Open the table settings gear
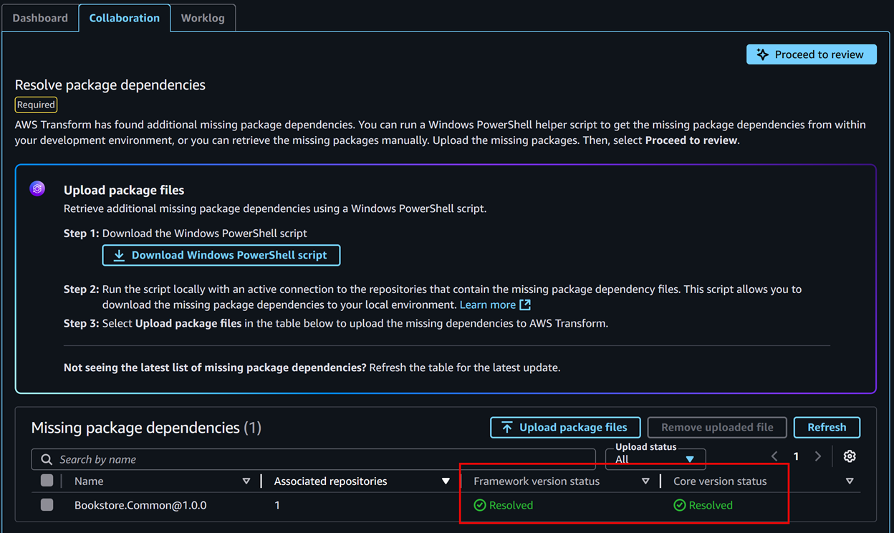The height and width of the screenshot is (533, 894). point(850,456)
